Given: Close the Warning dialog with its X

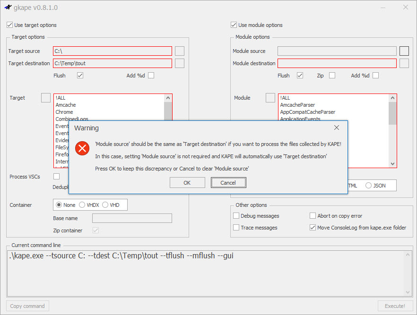Looking at the screenshot, I should pyautogui.click(x=337, y=128).
